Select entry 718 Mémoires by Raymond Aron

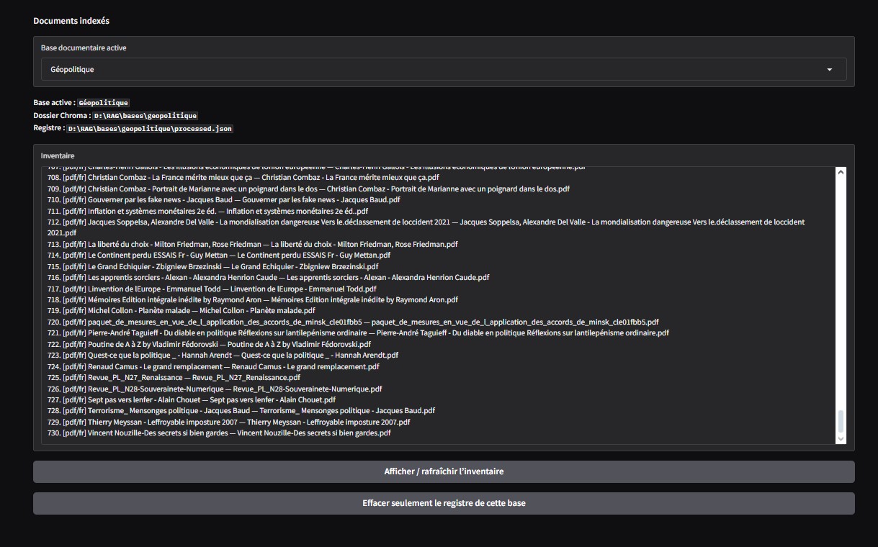[252, 300]
